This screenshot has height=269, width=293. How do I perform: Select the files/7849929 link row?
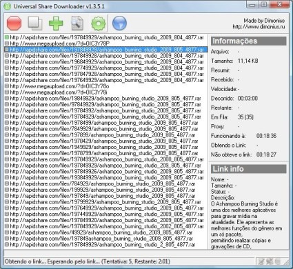pos(106,129)
